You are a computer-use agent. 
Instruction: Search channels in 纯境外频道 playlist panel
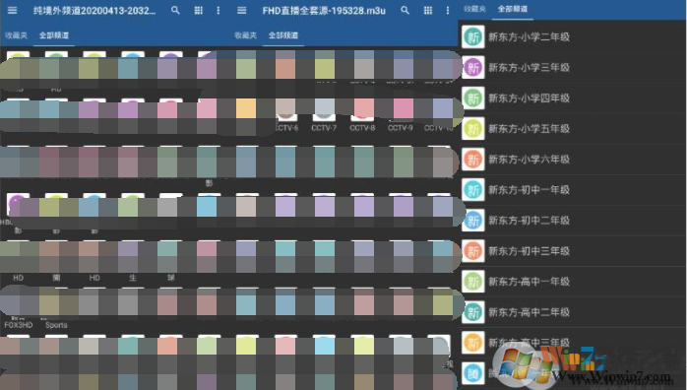[x=175, y=10]
